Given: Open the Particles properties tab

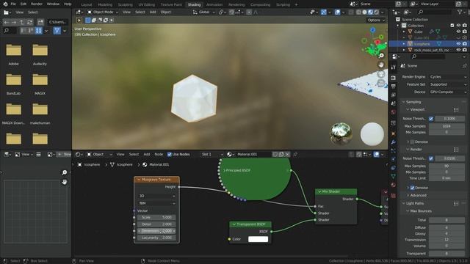Looking at the screenshot, I should coord(394,150).
